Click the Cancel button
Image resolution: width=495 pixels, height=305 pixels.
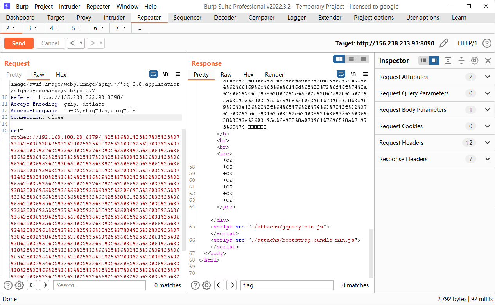click(x=50, y=43)
